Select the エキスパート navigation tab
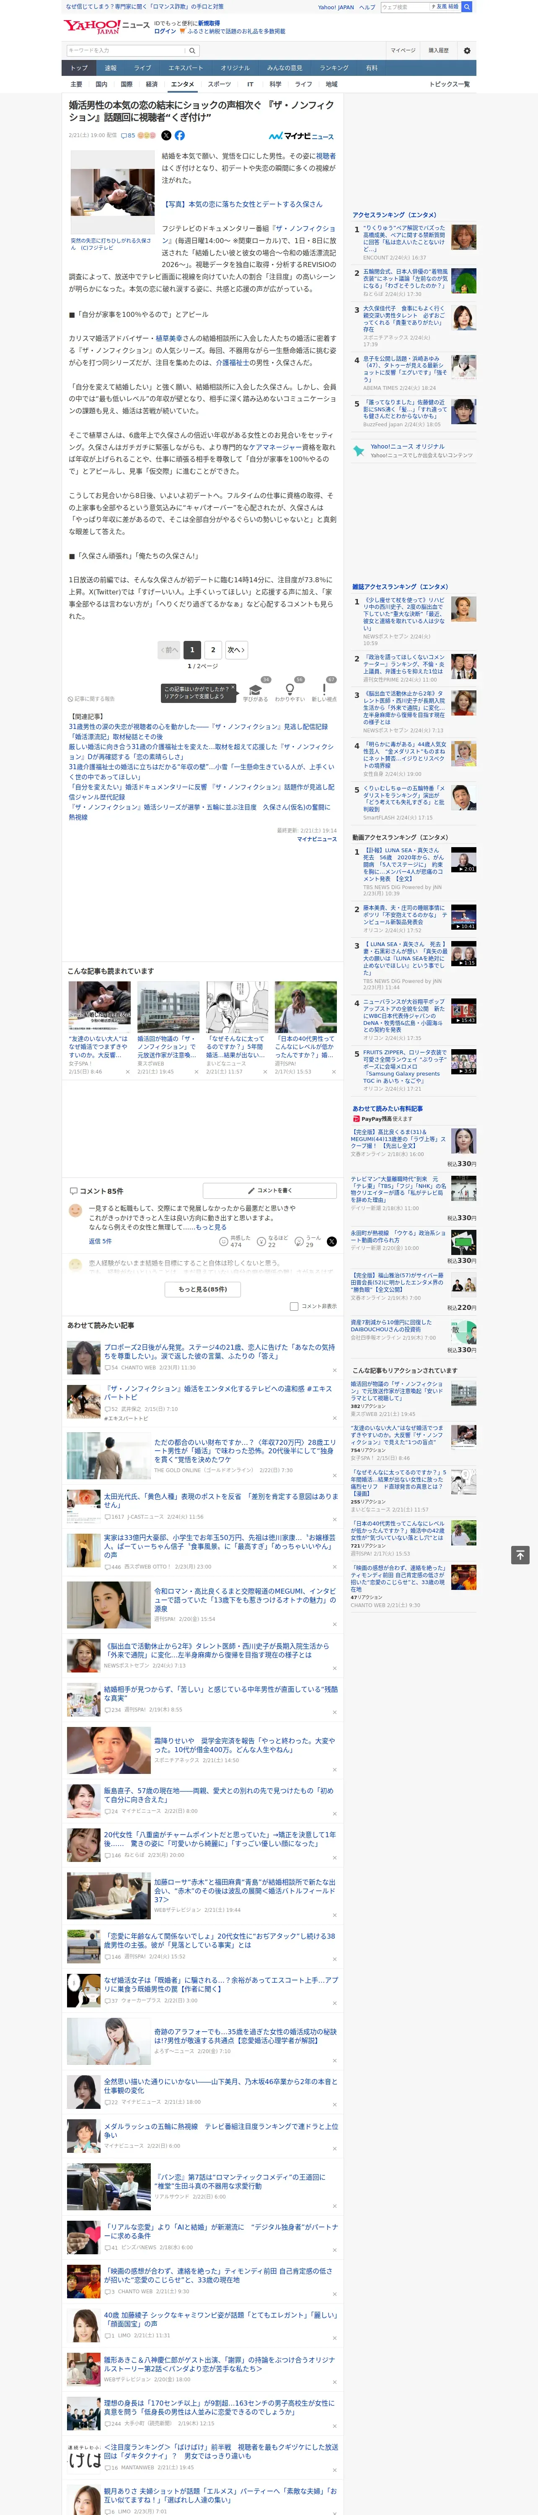 click(186, 68)
